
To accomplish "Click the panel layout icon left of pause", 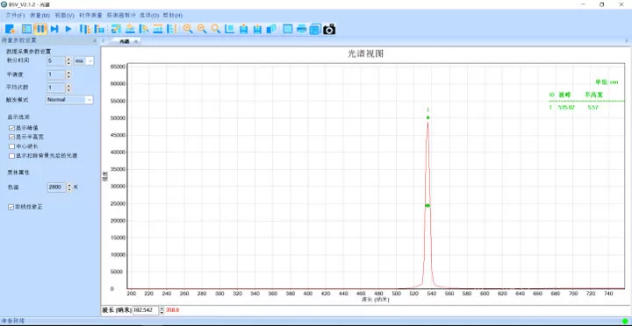I will click(x=26, y=29).
